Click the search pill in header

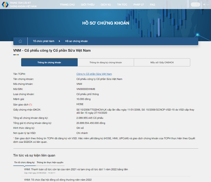tap(195, 5)
